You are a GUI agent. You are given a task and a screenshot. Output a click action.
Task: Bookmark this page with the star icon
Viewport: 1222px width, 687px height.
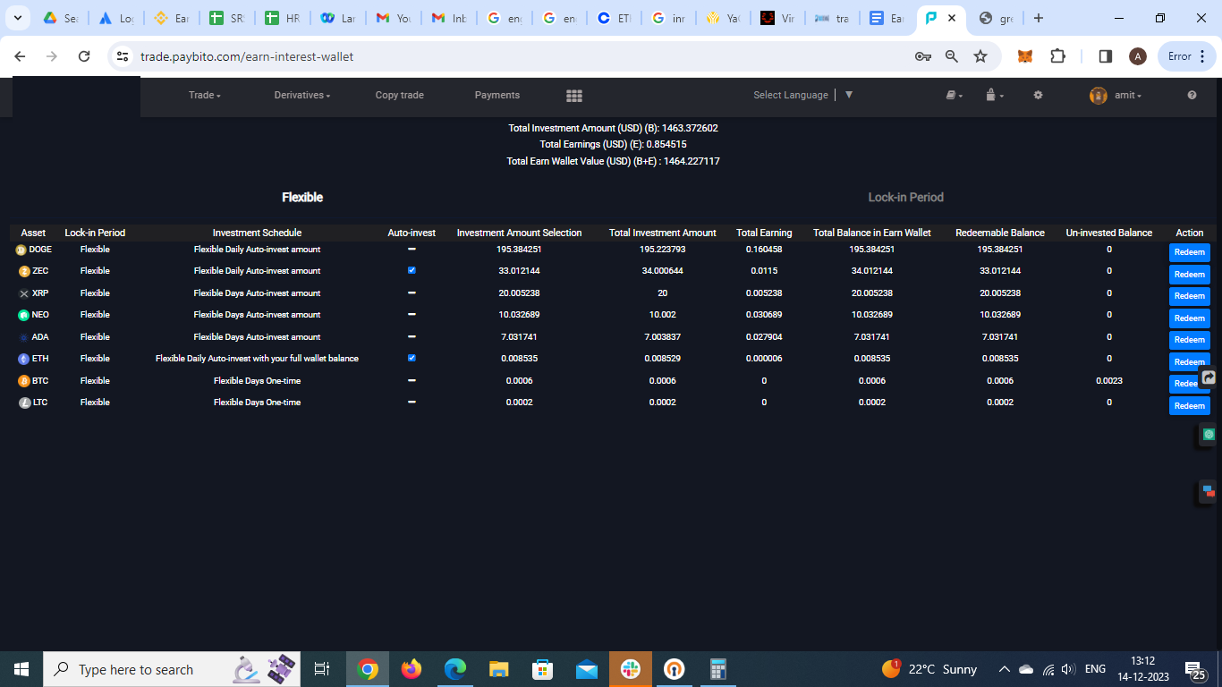coord(980,56)
